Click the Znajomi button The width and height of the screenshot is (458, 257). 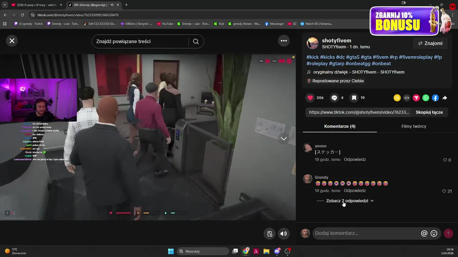(x=430, y=43)
